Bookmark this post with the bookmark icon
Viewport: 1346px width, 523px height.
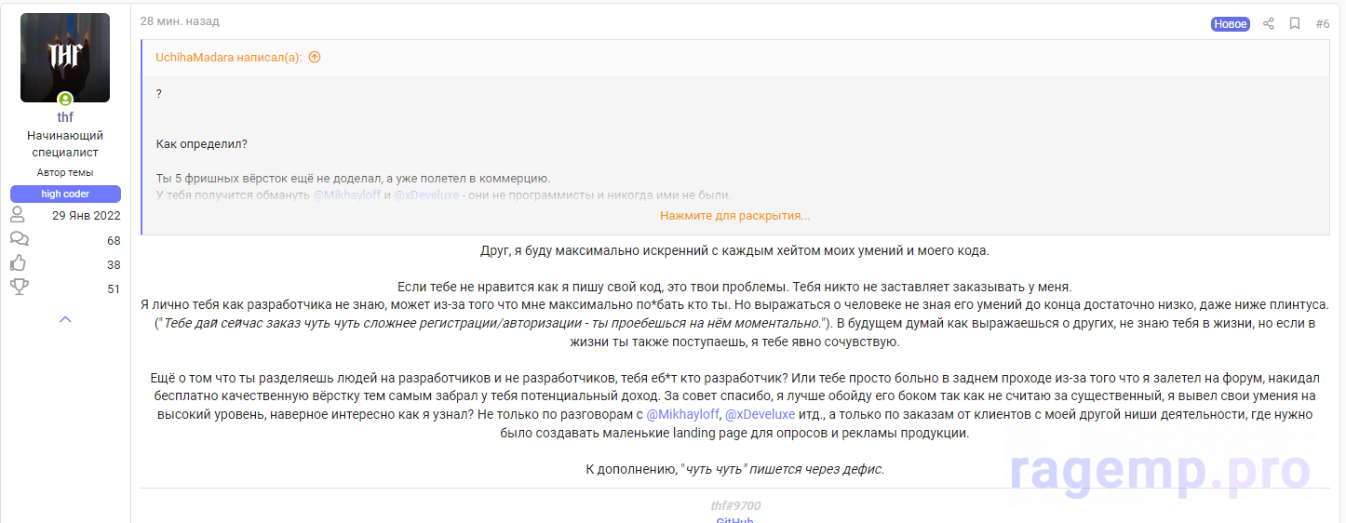1295,24
